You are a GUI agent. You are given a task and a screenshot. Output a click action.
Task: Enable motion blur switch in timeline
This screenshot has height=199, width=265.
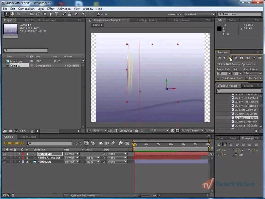tap(113, 143)
